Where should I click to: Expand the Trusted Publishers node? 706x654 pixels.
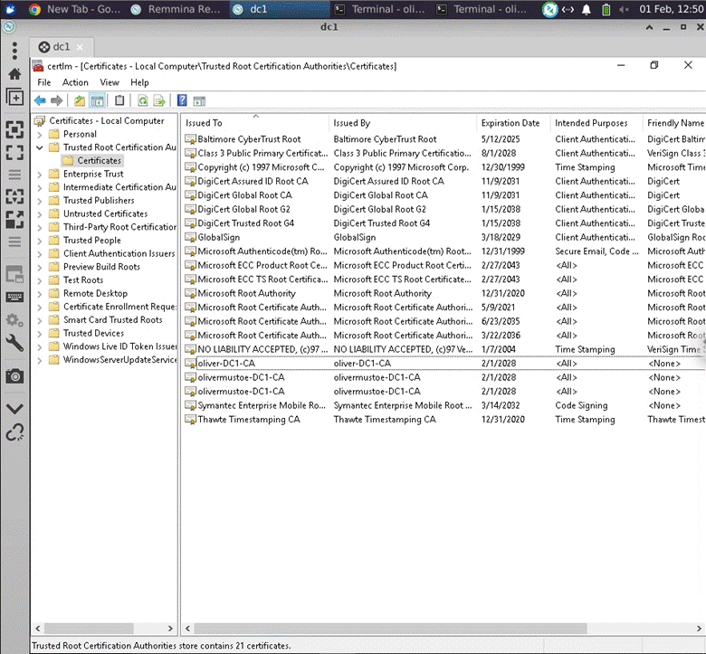(40, 201)
